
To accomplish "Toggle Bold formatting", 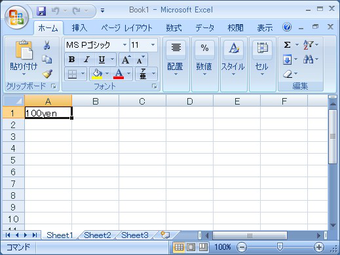I will 71,59.
